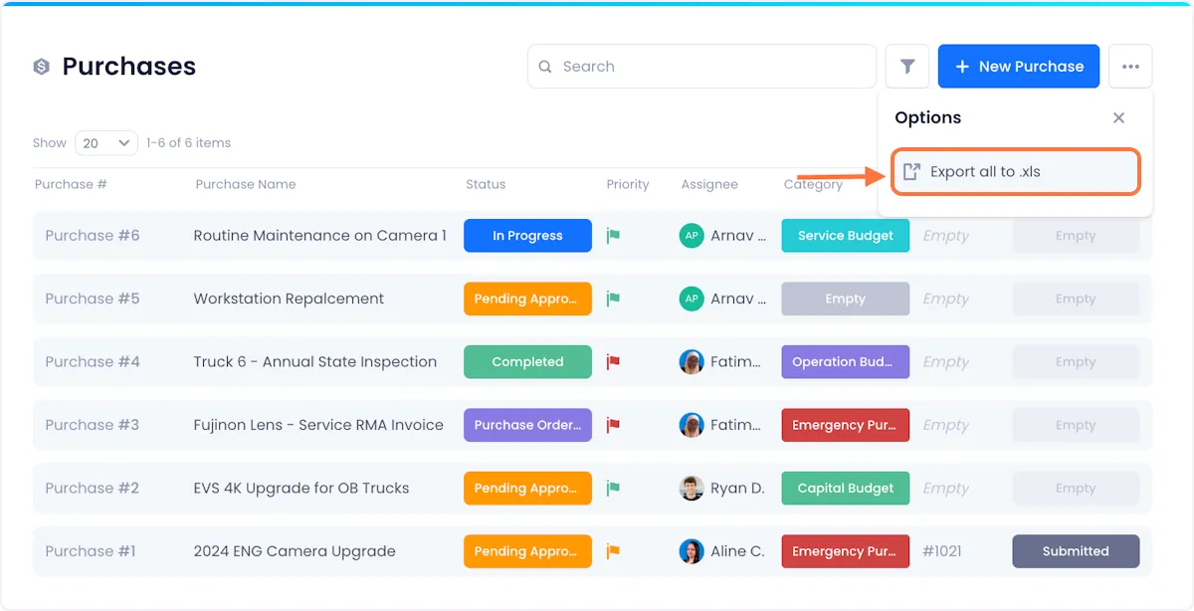Viewport: 1194px width, 611px height.
Task: Select Purchase #2 number cell
Action: point(93,489)
